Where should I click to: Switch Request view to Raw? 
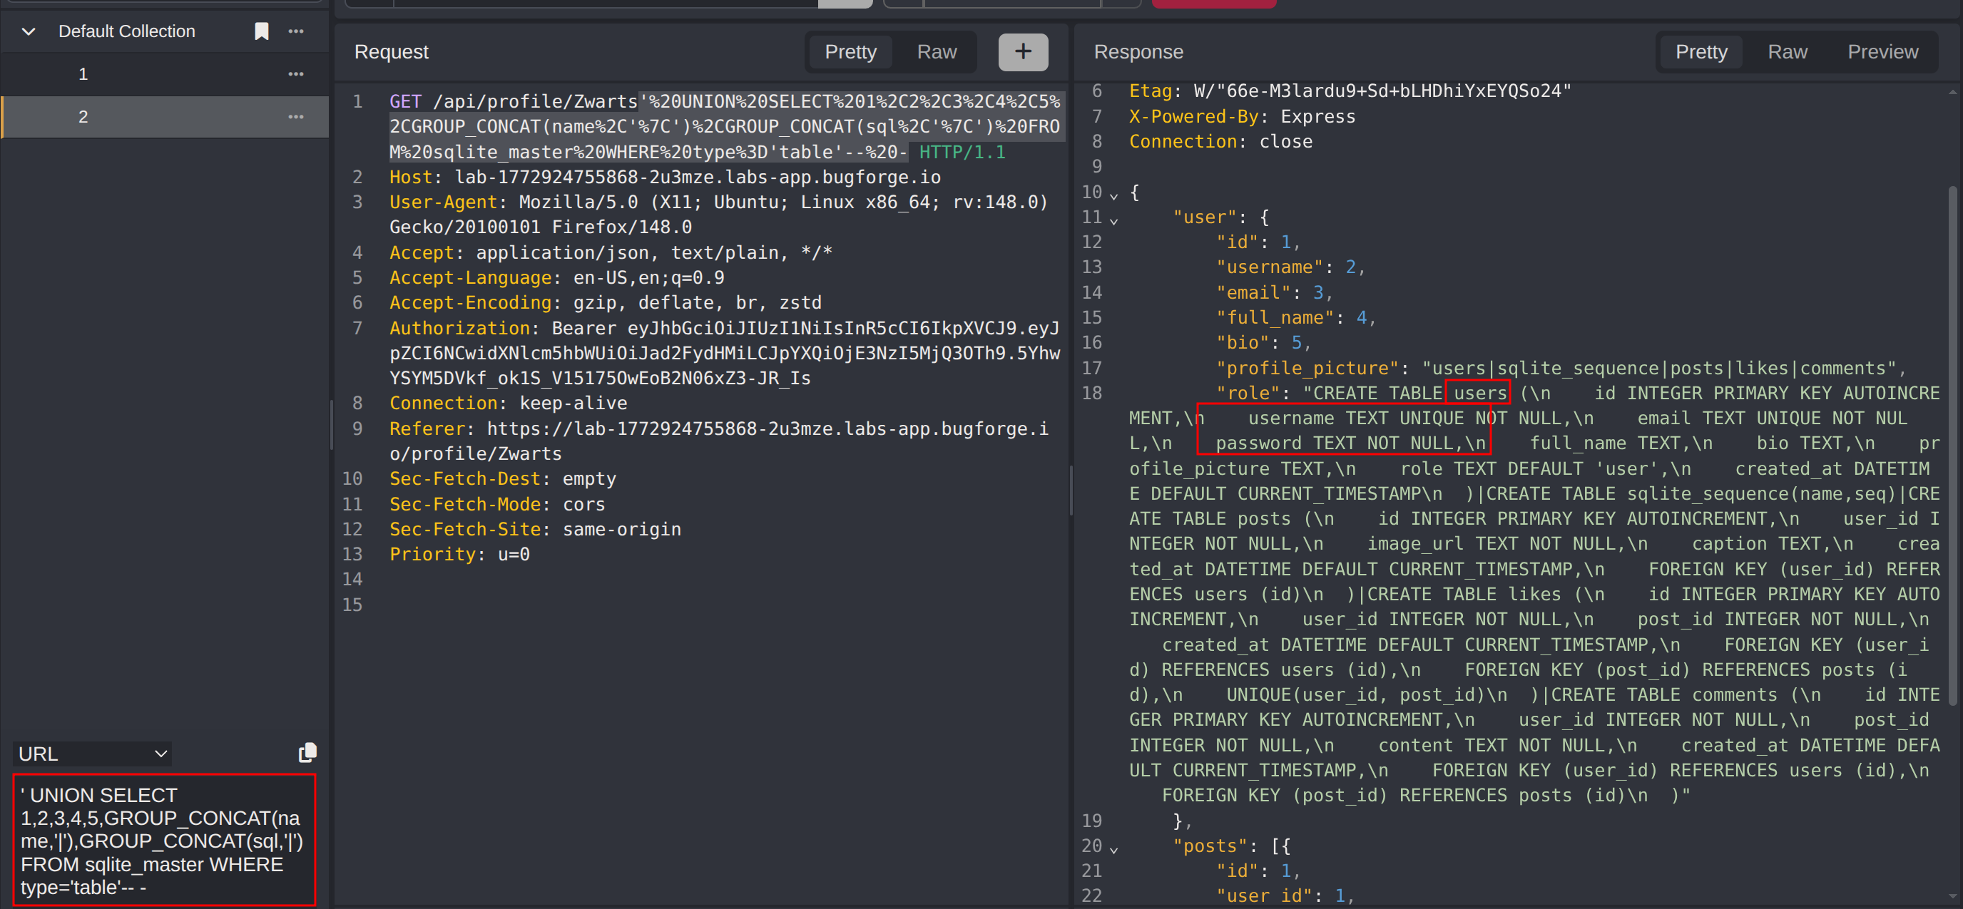coord(936,52)
